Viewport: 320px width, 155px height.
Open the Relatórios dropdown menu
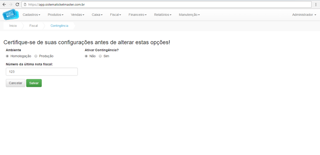pos(162,15)
